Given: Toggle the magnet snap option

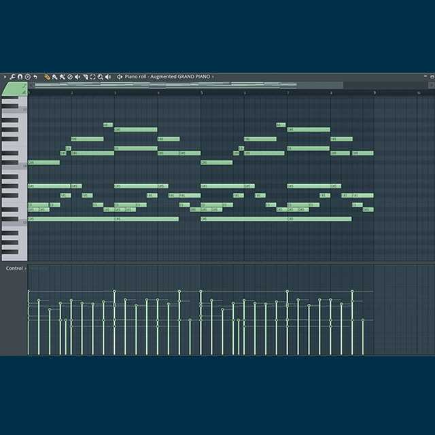Looking at the screenshot, I should pos(20,77).
